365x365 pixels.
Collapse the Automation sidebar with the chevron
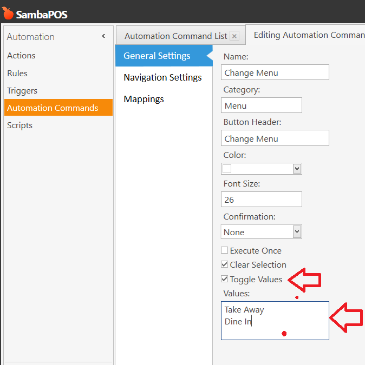(x=103, y=36)
